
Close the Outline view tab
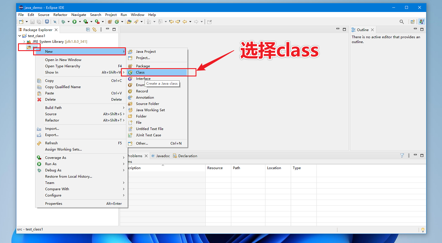tap(372, 30)
